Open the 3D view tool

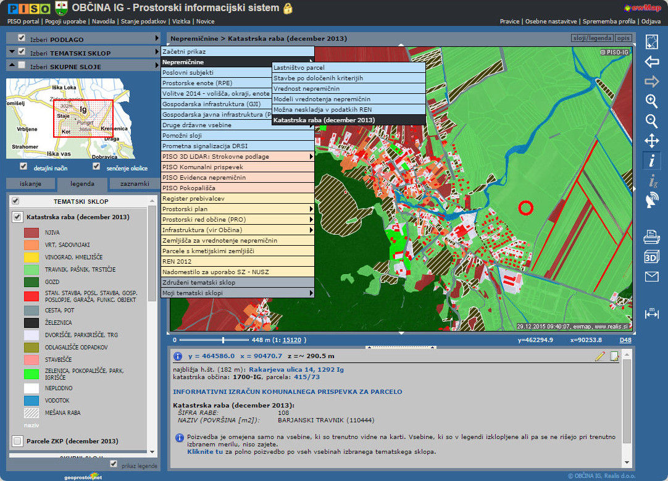coord(651,256)
